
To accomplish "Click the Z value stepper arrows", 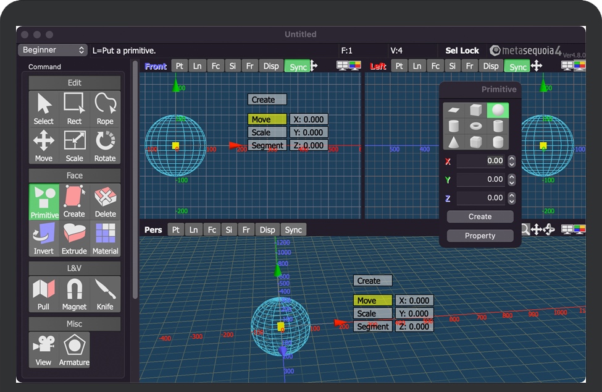I will [511, 198].
